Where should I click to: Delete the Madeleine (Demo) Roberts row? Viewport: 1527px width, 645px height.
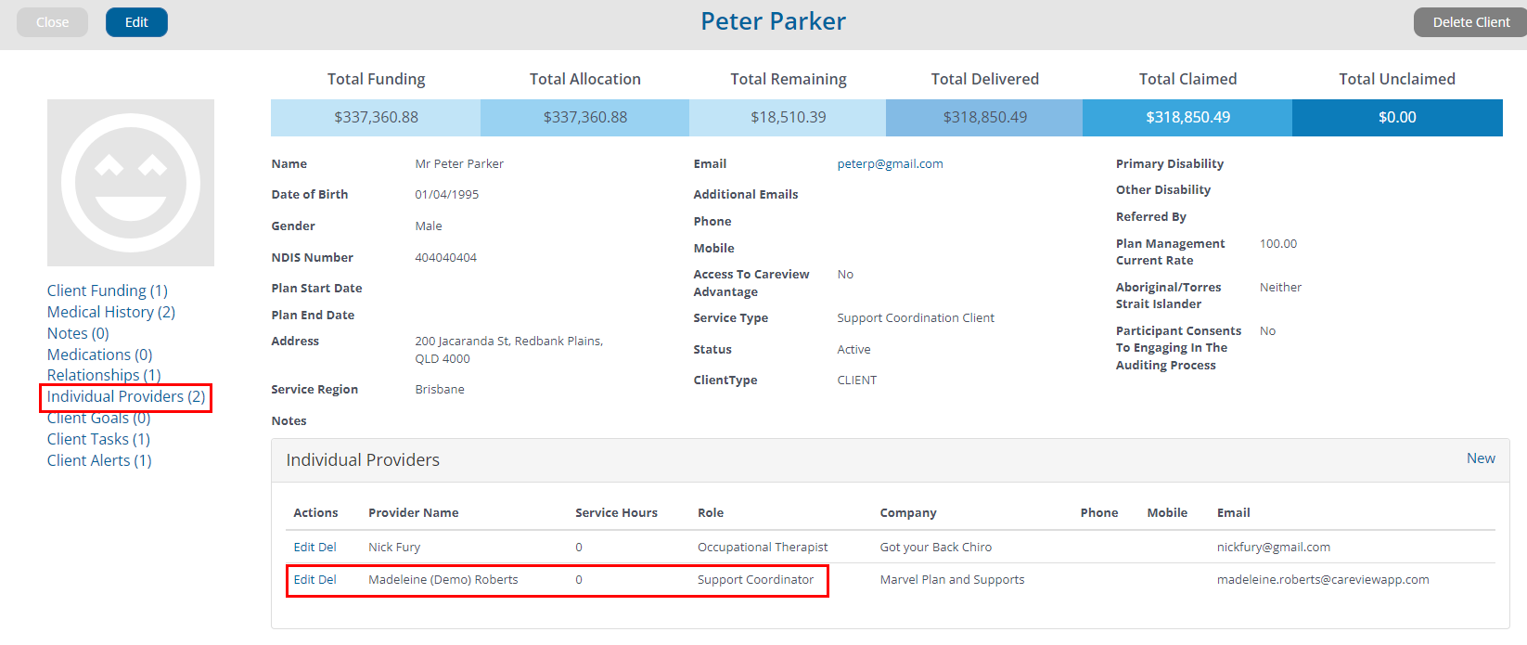click(327, 579)
